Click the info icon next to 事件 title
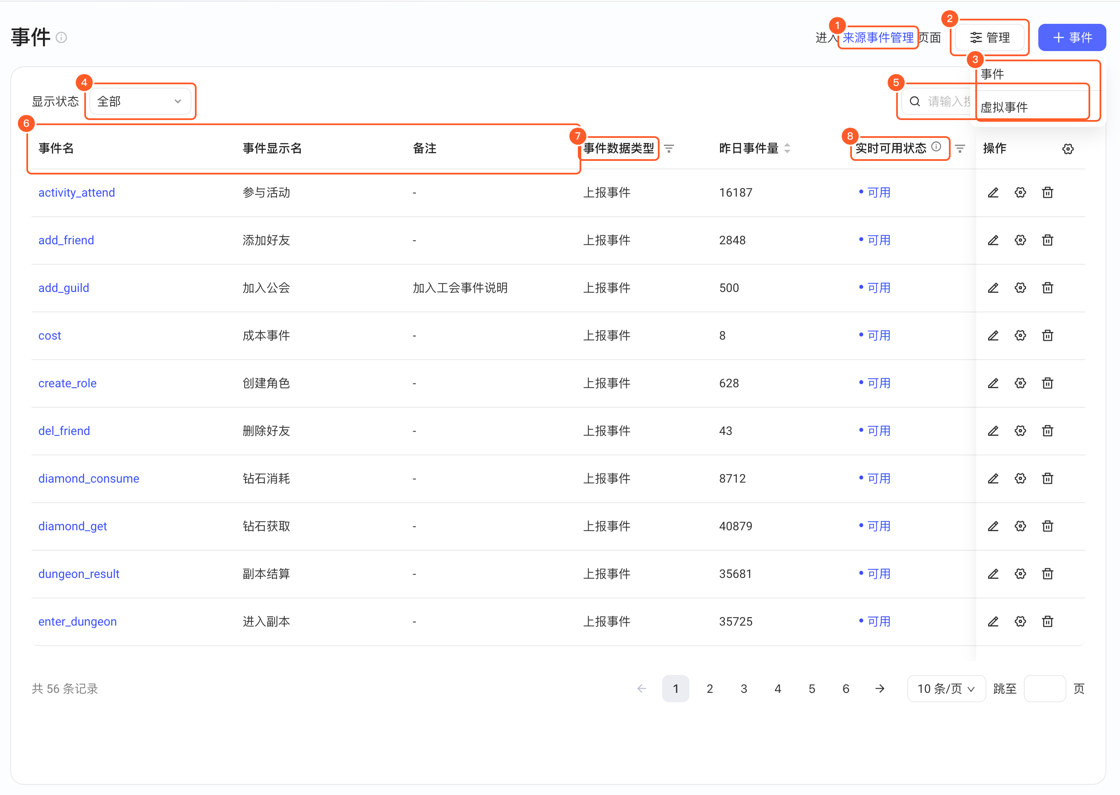This screenshot has height=795, width=1120. click(x=61, y=37)
